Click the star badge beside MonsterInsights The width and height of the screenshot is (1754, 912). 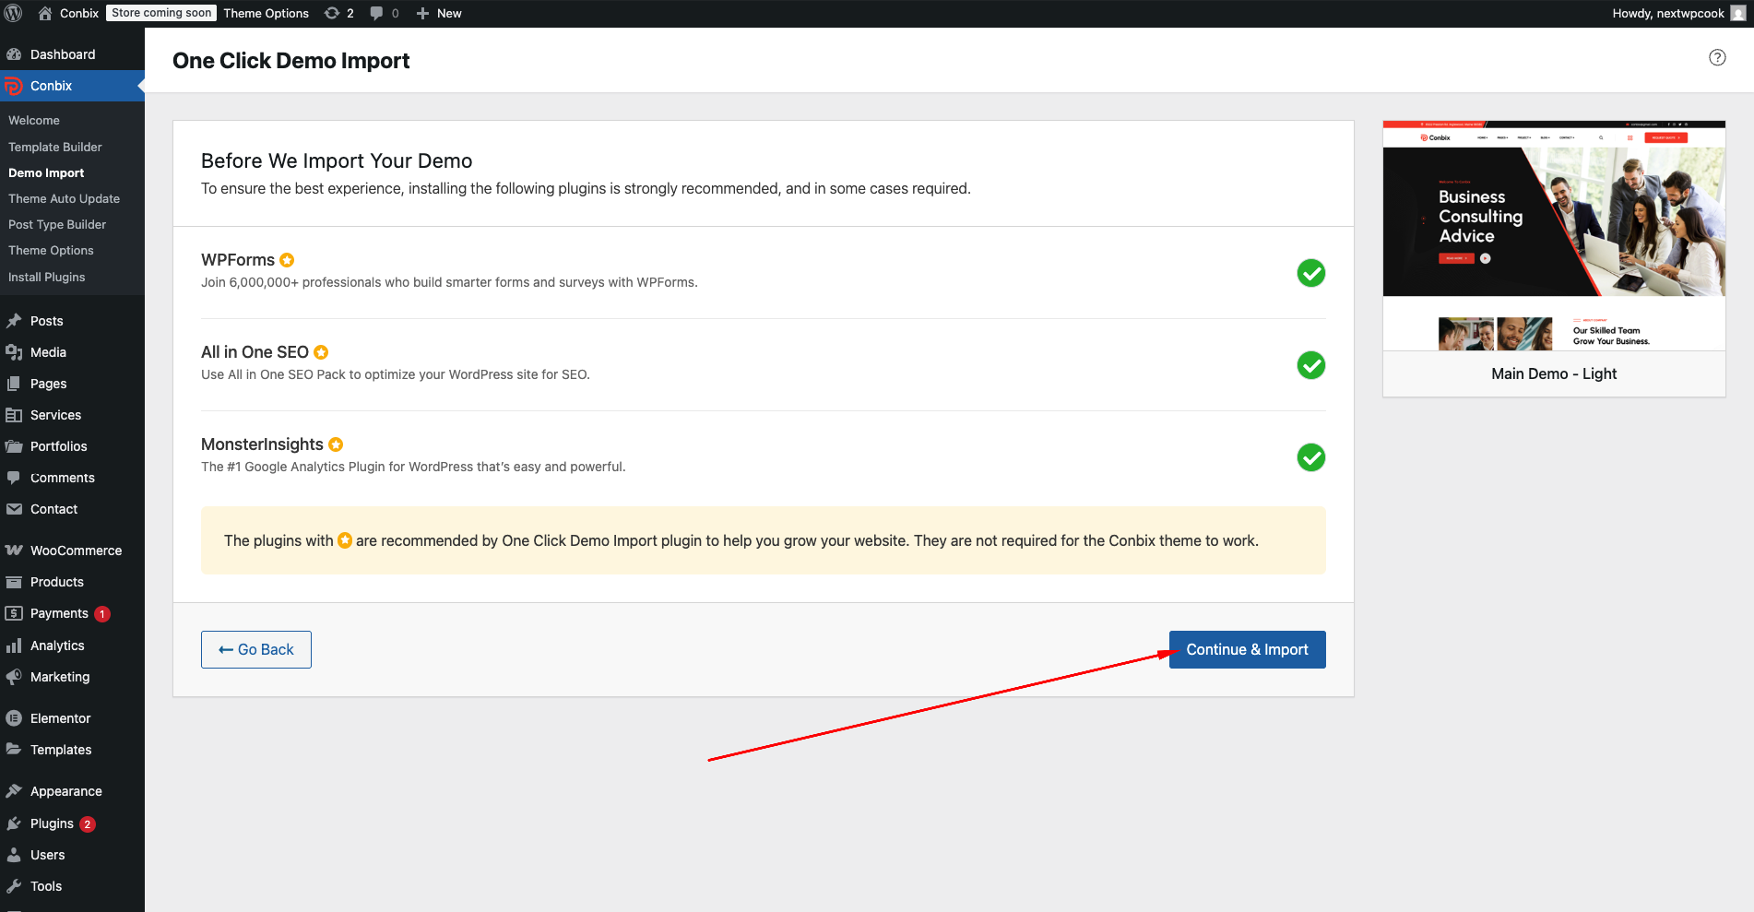tap(336, 444)
